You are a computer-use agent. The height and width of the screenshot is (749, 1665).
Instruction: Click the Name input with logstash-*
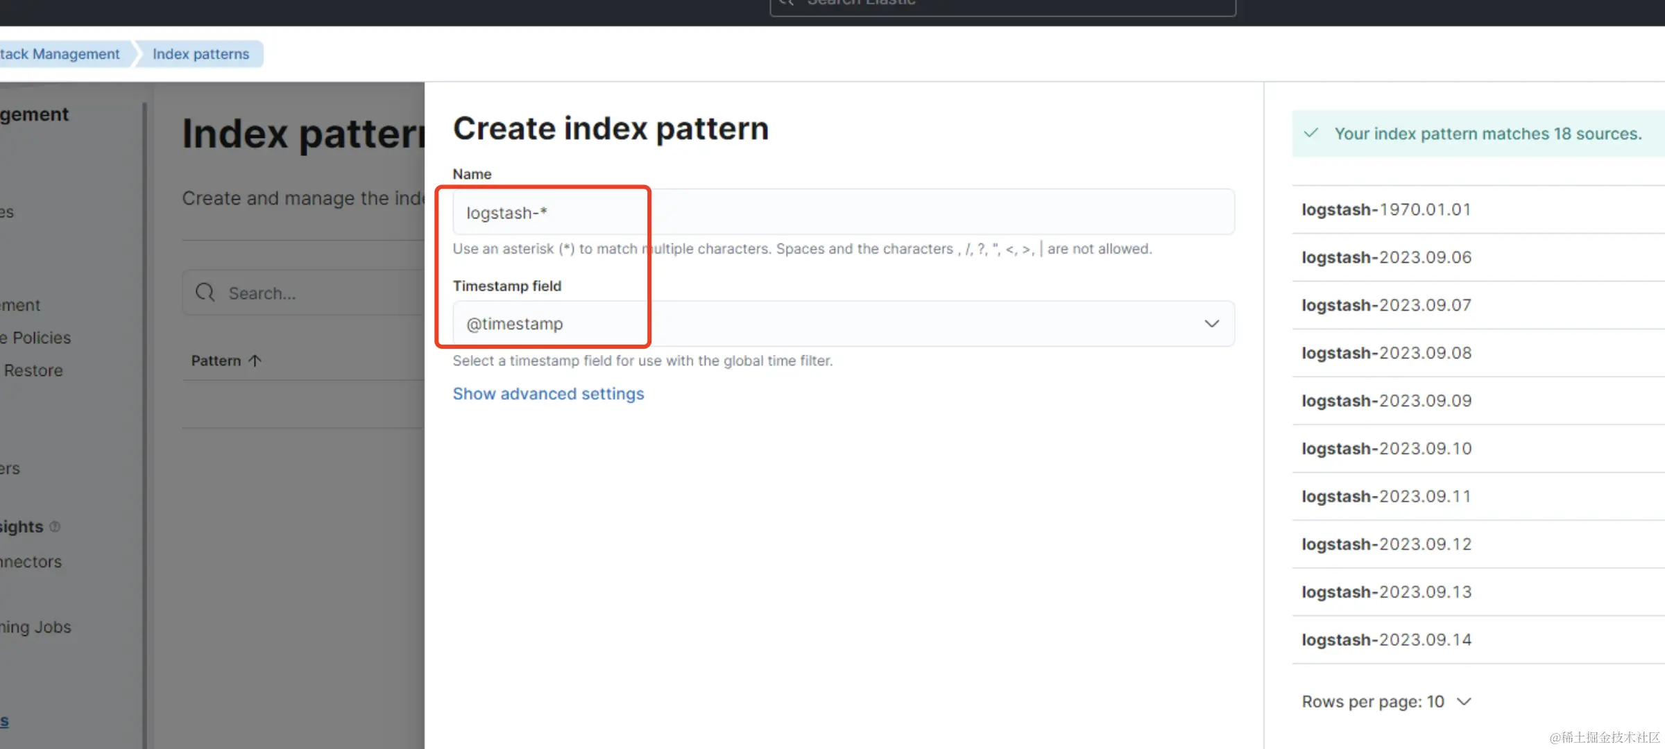(843, 212)
